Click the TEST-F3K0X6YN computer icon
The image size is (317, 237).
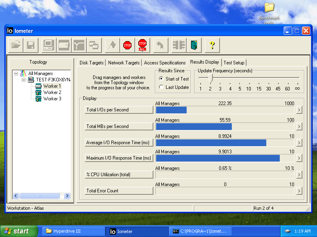point(31,80)
